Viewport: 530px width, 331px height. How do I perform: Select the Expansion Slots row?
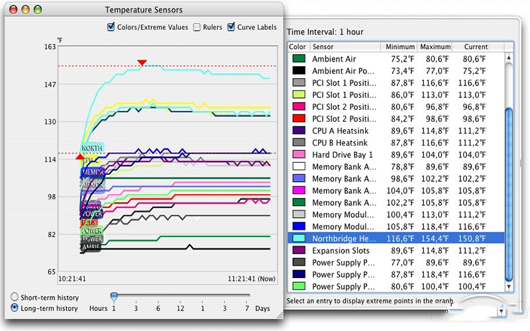click(396, 251)
